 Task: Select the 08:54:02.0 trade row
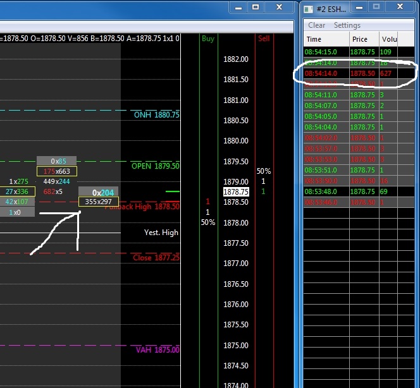tap(359, 138)
